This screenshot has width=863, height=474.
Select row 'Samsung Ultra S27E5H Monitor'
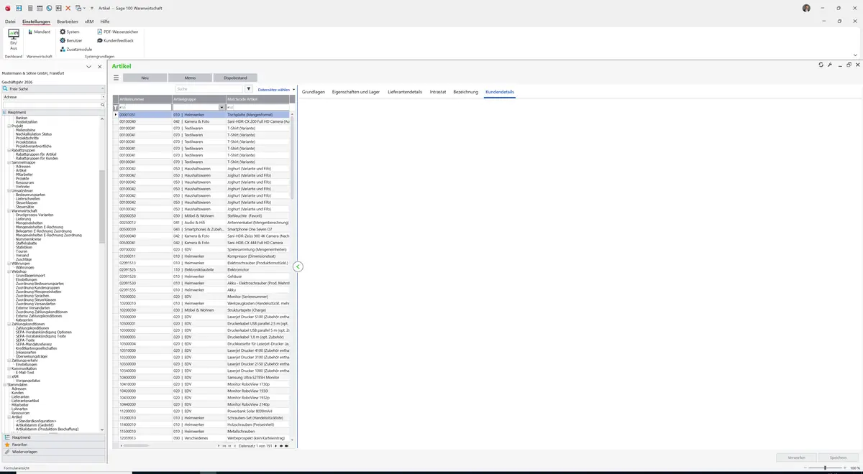click(204, 377)
